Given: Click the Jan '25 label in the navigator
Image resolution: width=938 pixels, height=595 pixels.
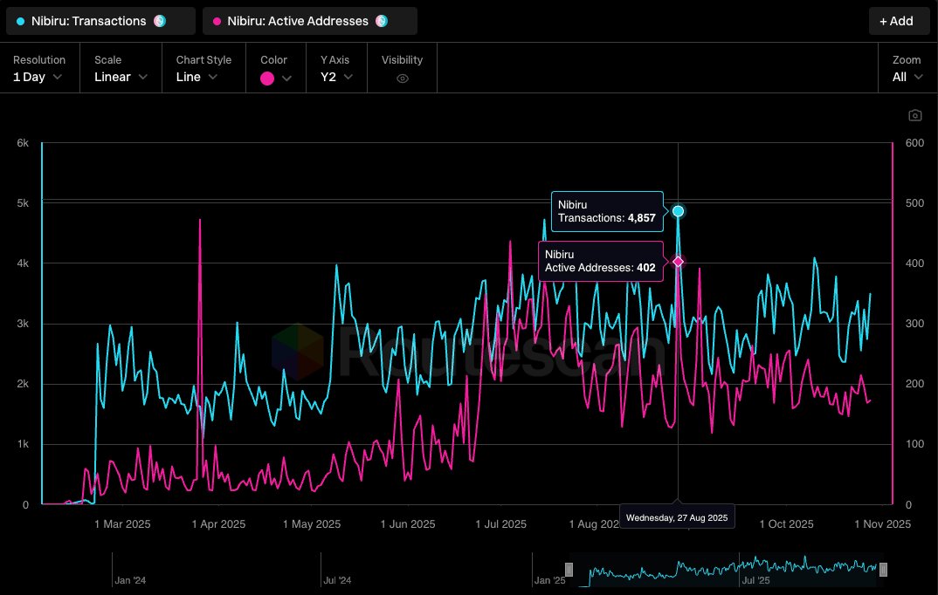Looking at the screenshot, I should coord(549,580).
